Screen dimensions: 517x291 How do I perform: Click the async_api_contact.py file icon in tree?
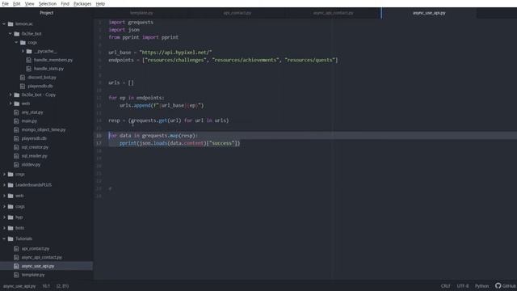pyautogui.click(x=16, y=257)
